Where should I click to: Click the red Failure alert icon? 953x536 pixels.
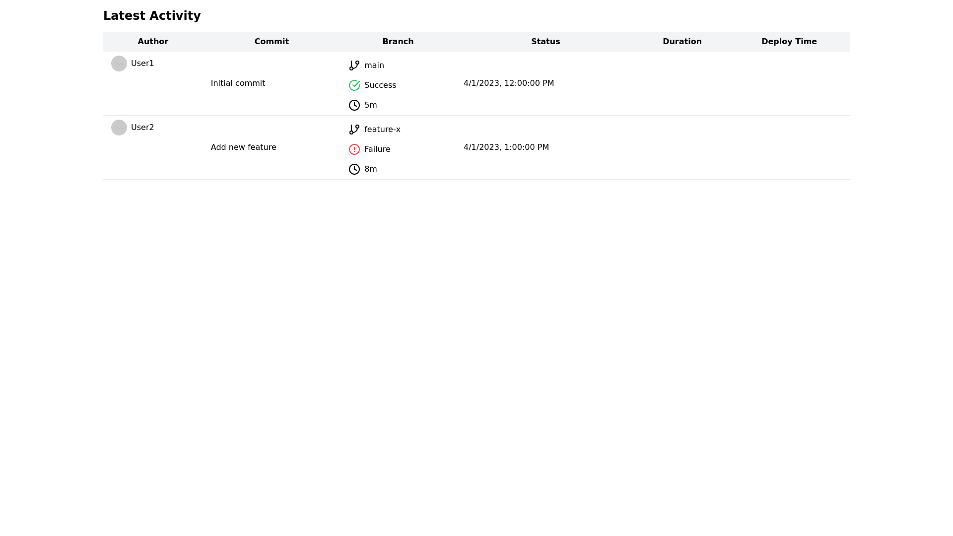[354, 149]
